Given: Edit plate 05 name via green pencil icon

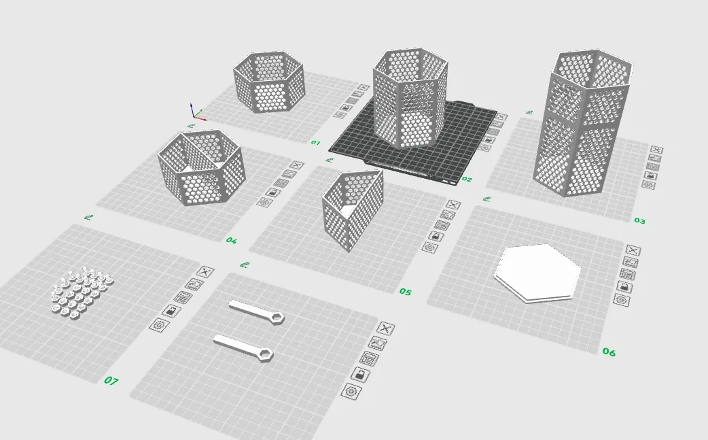Looking at the screenshot, I should (x=330, y=160).
